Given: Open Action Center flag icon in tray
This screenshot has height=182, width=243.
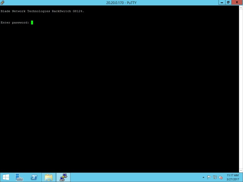Looking at the screenshot, I should (x=209, y=177).
